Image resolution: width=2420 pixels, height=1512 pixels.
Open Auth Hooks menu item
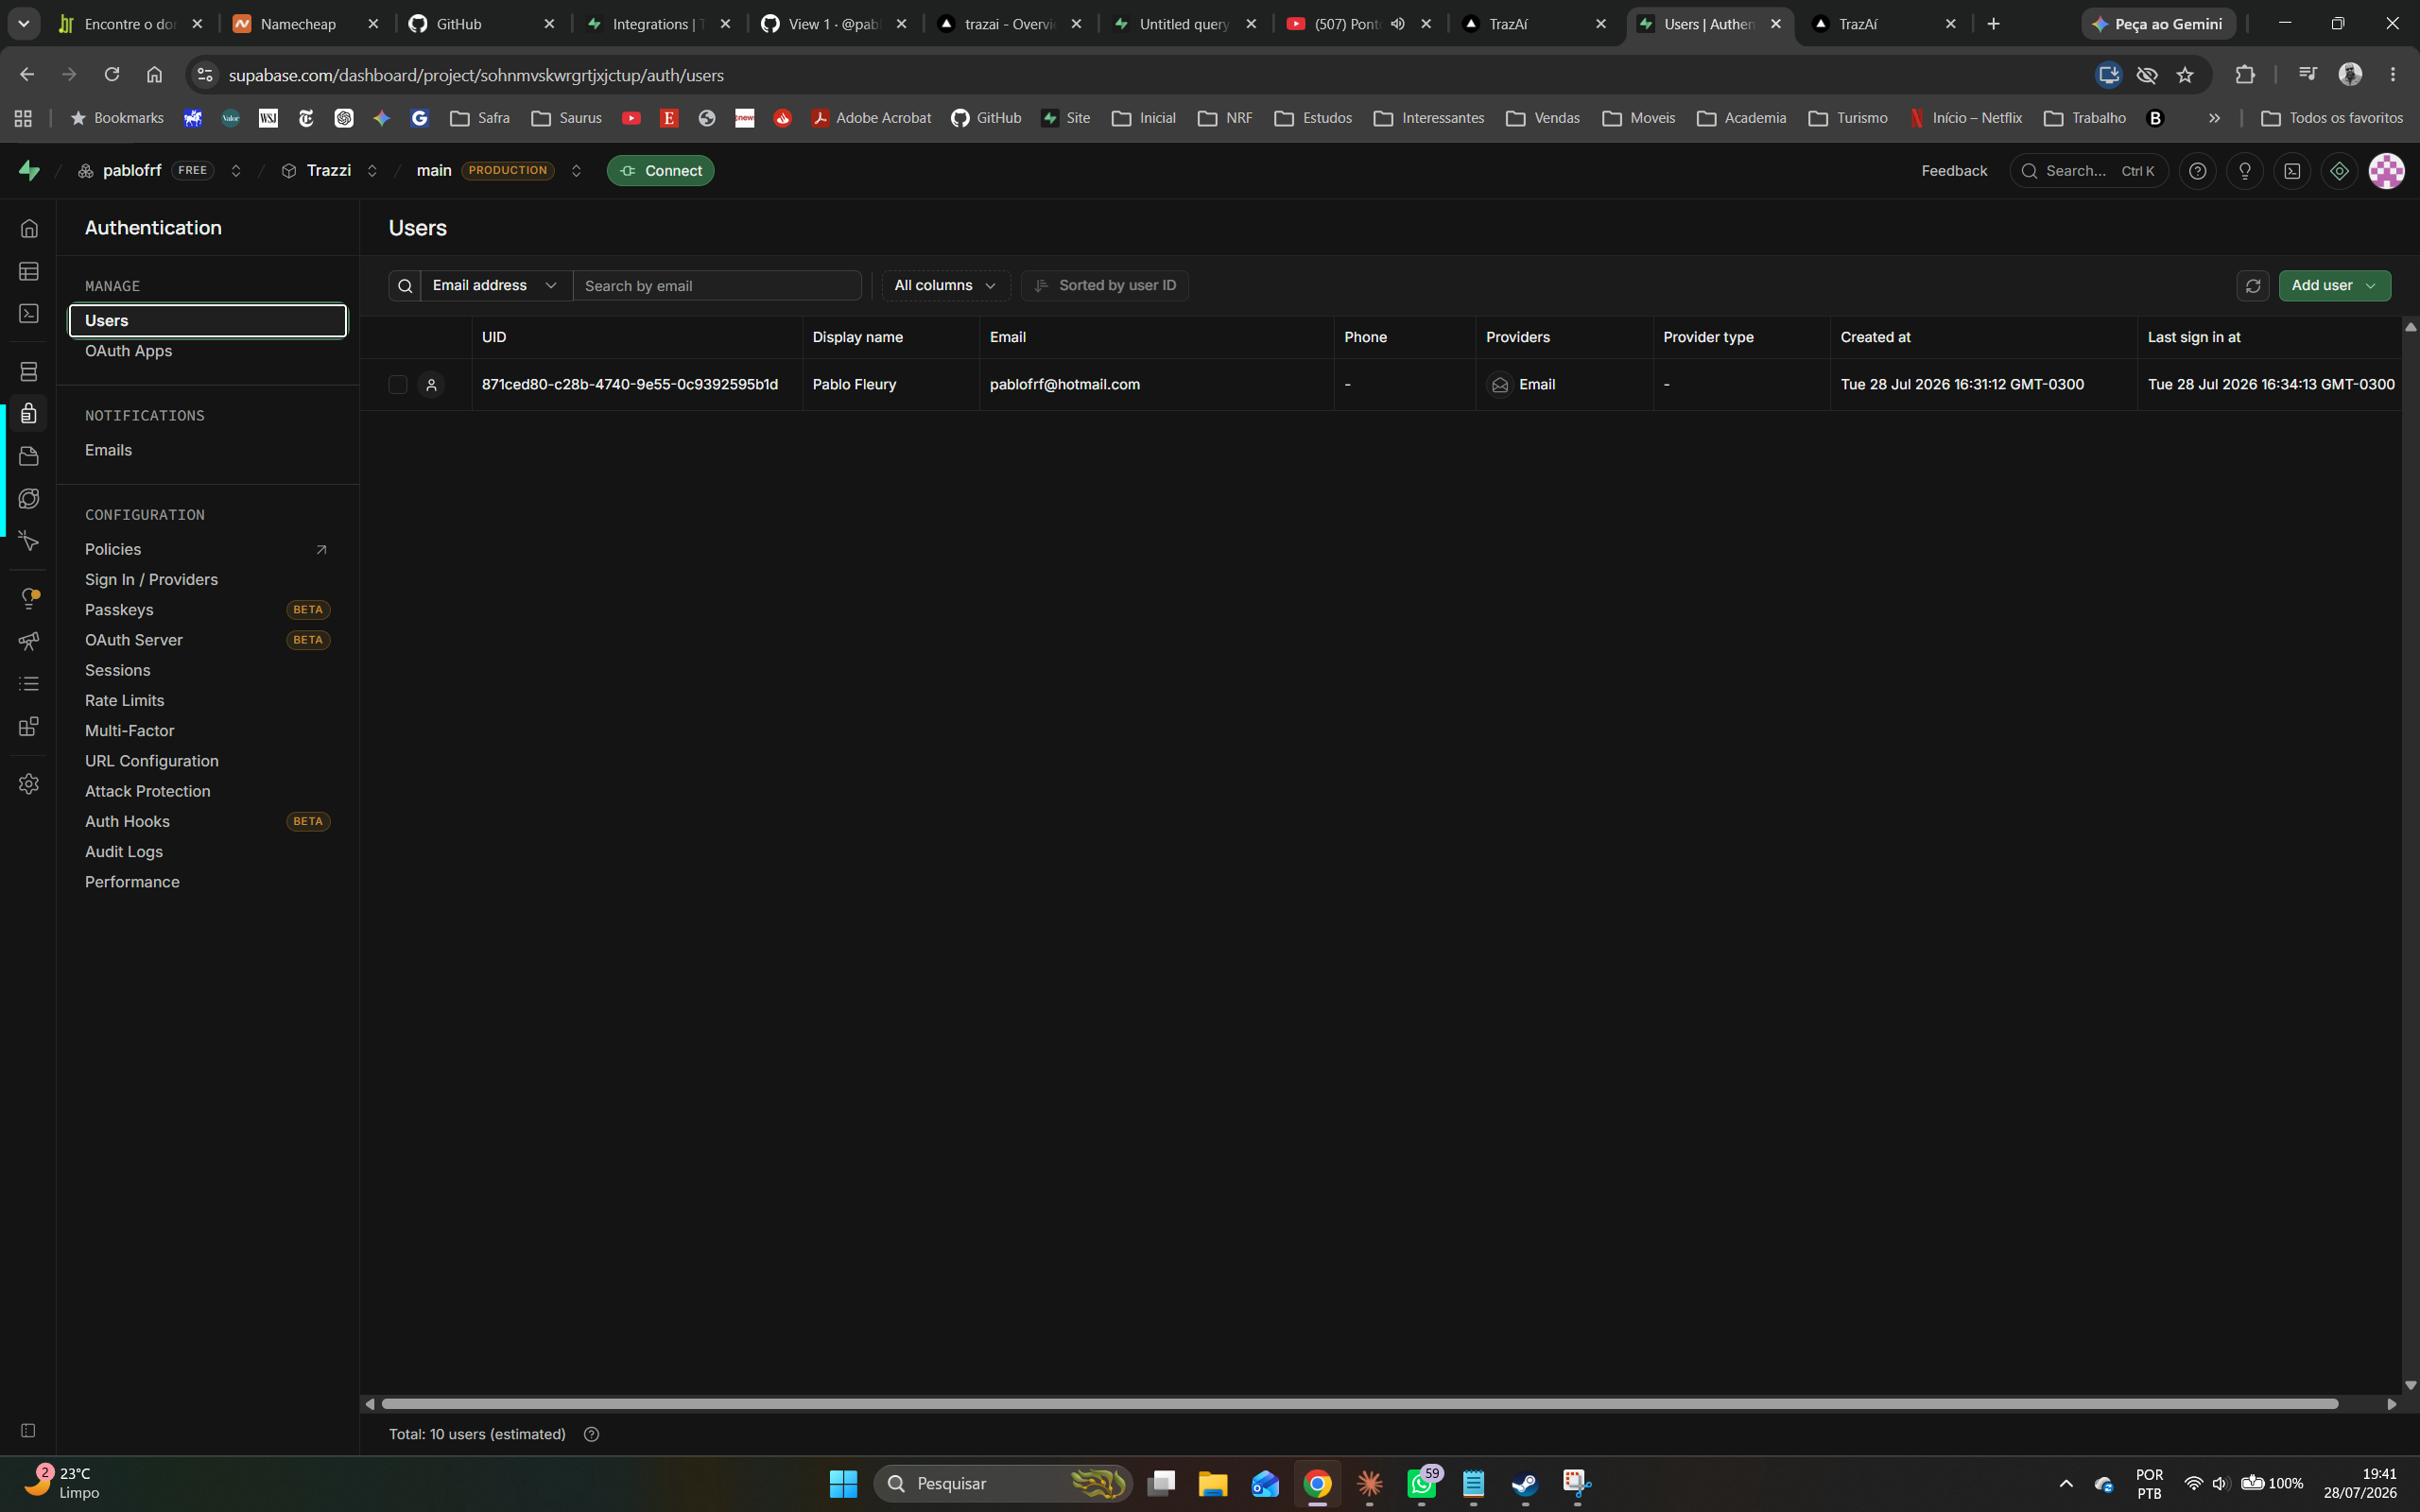click(127, 822)
